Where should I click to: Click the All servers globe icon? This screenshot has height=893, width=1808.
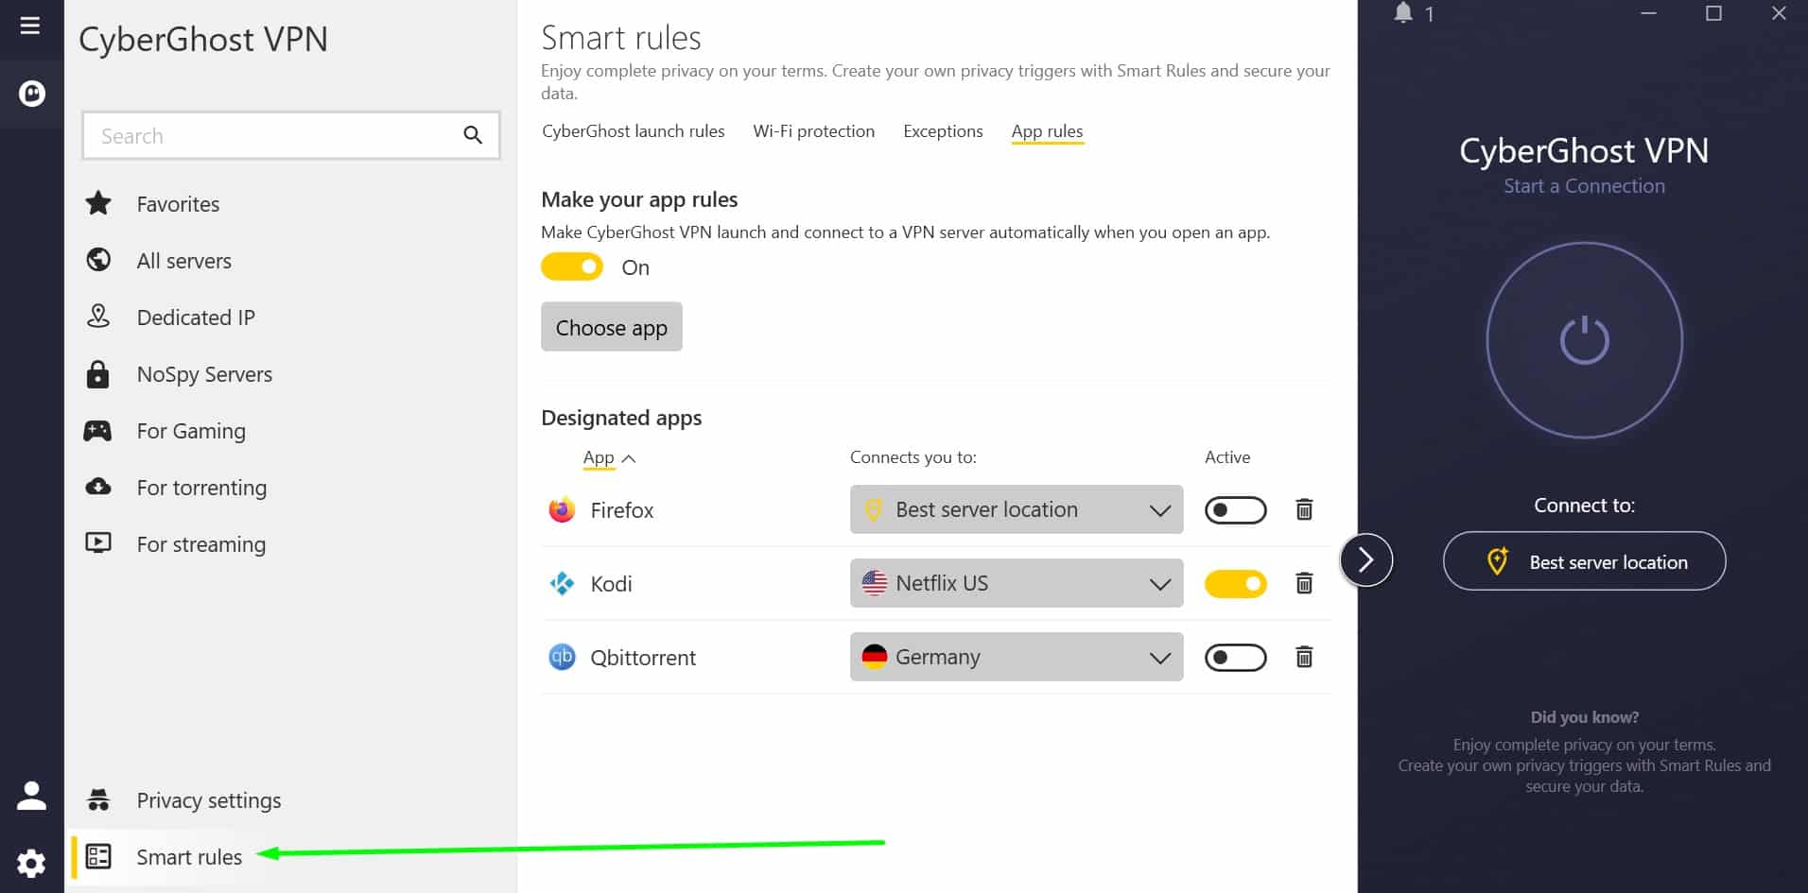(98, 260)
